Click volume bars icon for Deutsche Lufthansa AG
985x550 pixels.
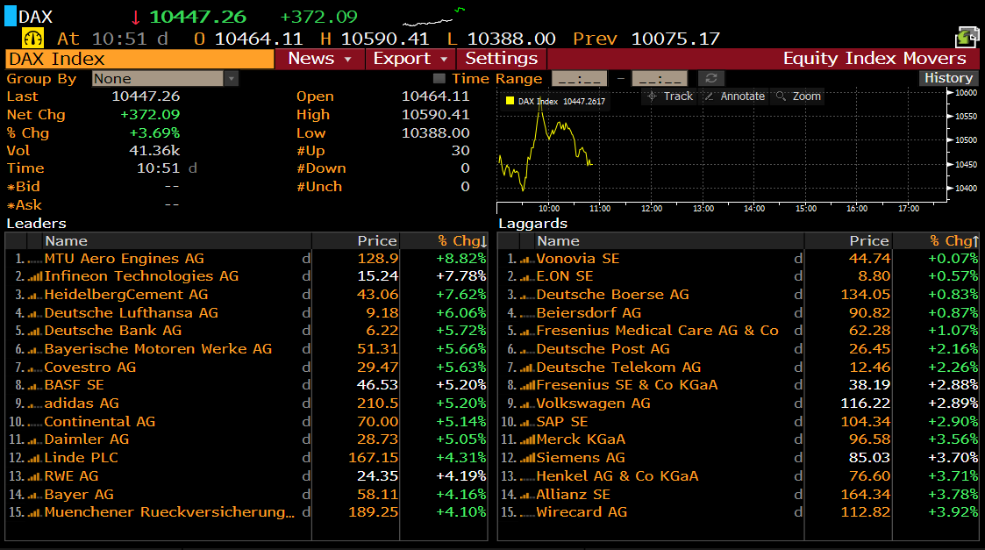pyautogui.click(x=35, y=313)
